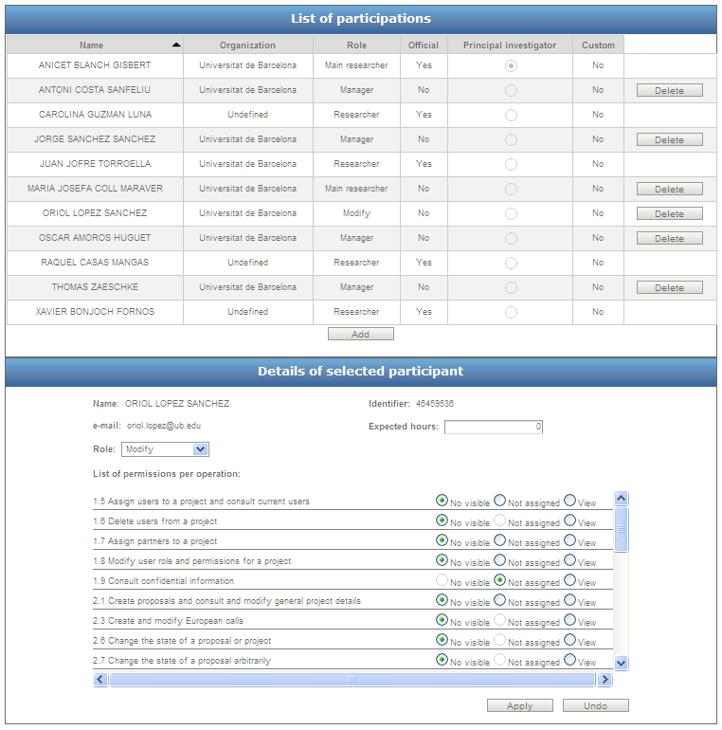Select principal investigator radio for Carolina Guzman Luna
Image resolution: width=722 pixels, height=730 pixels.
point(511,115)
